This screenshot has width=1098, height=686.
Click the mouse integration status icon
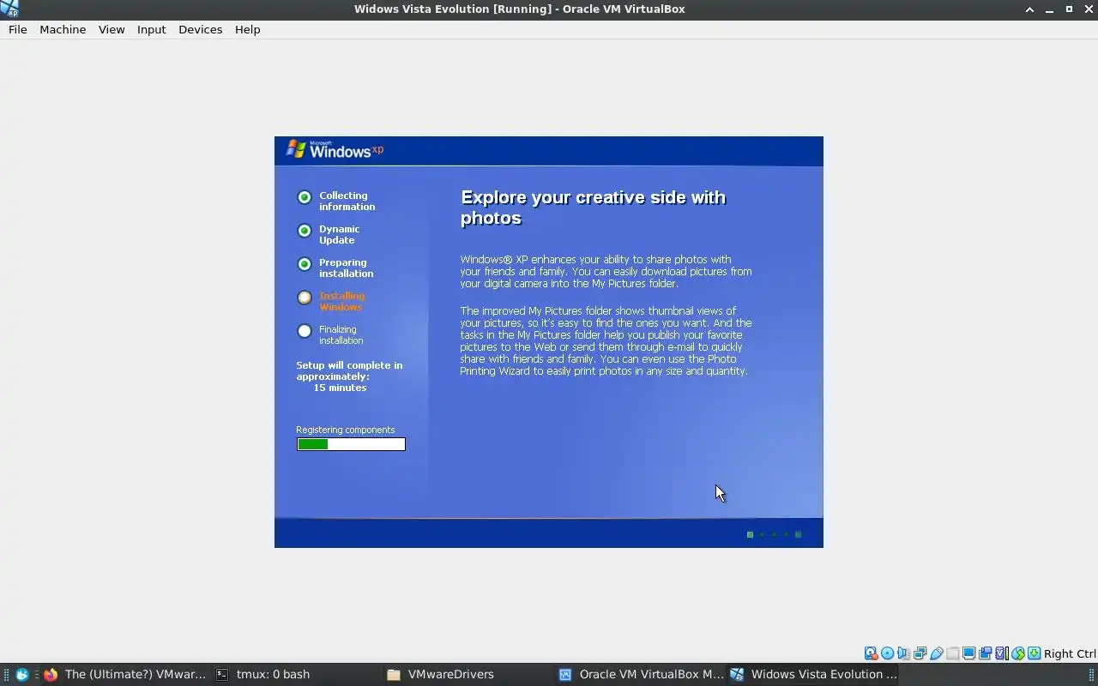coord(1017,653)
